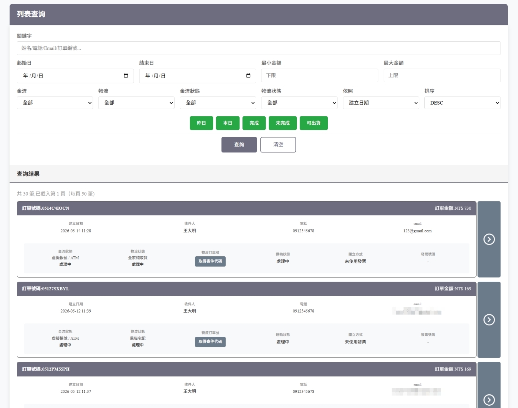The height and width of the screenshot is (408, 518).
Task: Focus the 關鍵字 keyword search field
Action: (258, 48)
